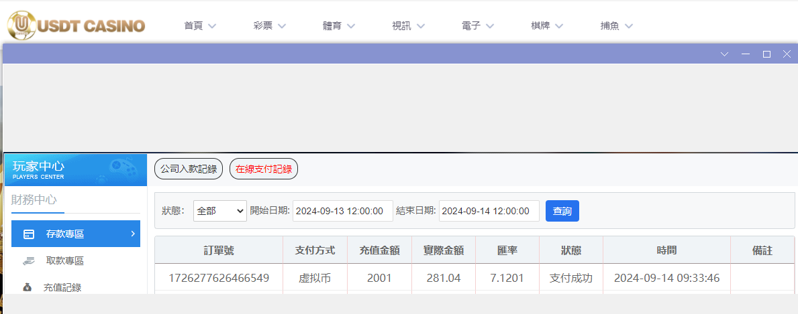Click the 結束日期 end date field
Screen dimensions: 798x314
click(489, 211)
